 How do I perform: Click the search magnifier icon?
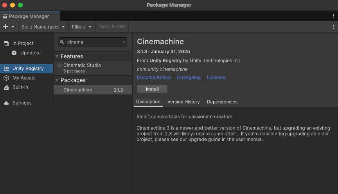(x=62, y=42)
